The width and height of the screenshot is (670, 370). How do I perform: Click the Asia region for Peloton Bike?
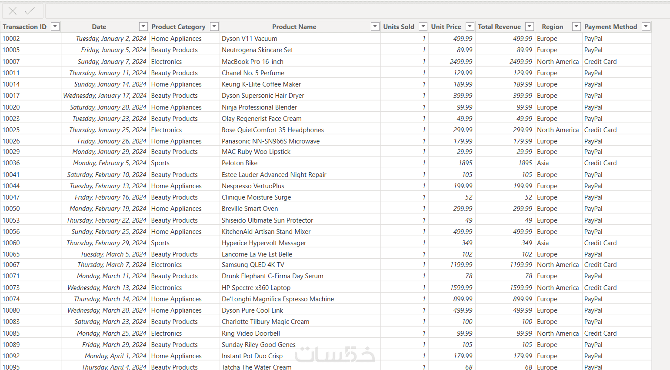tap(558, 163)
